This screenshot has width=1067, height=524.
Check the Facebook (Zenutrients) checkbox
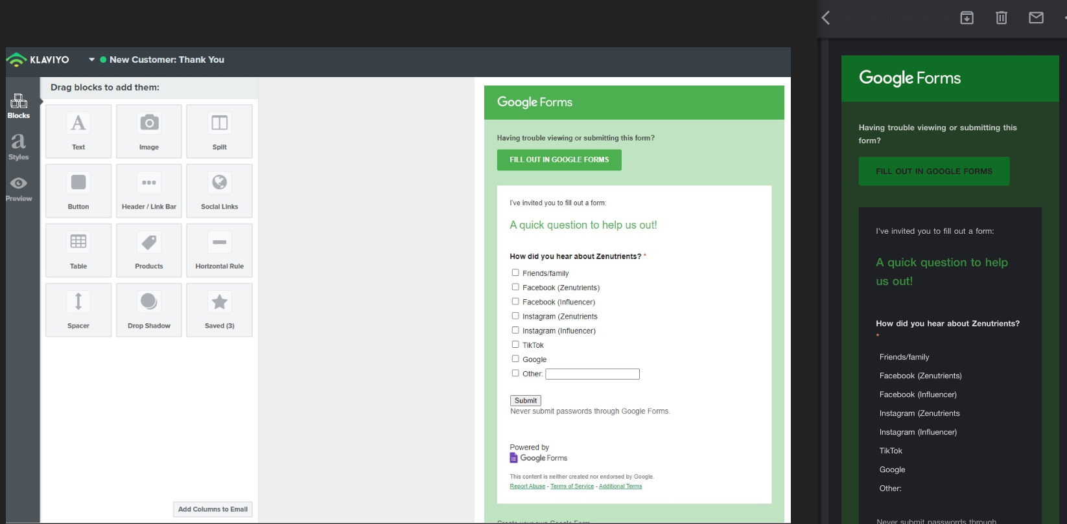point(515,287)
